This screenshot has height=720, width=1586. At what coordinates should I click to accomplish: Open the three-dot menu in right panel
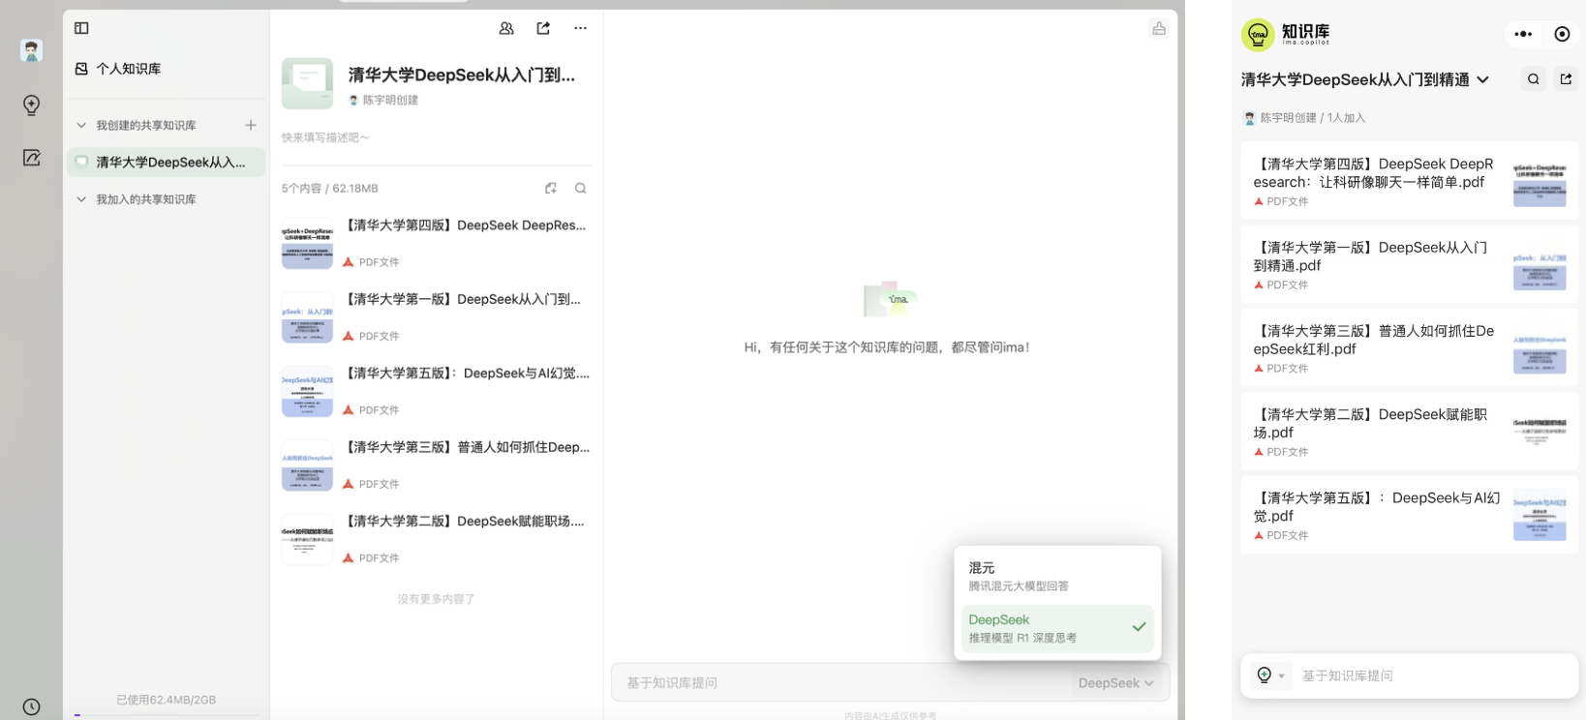[1523, 34]
